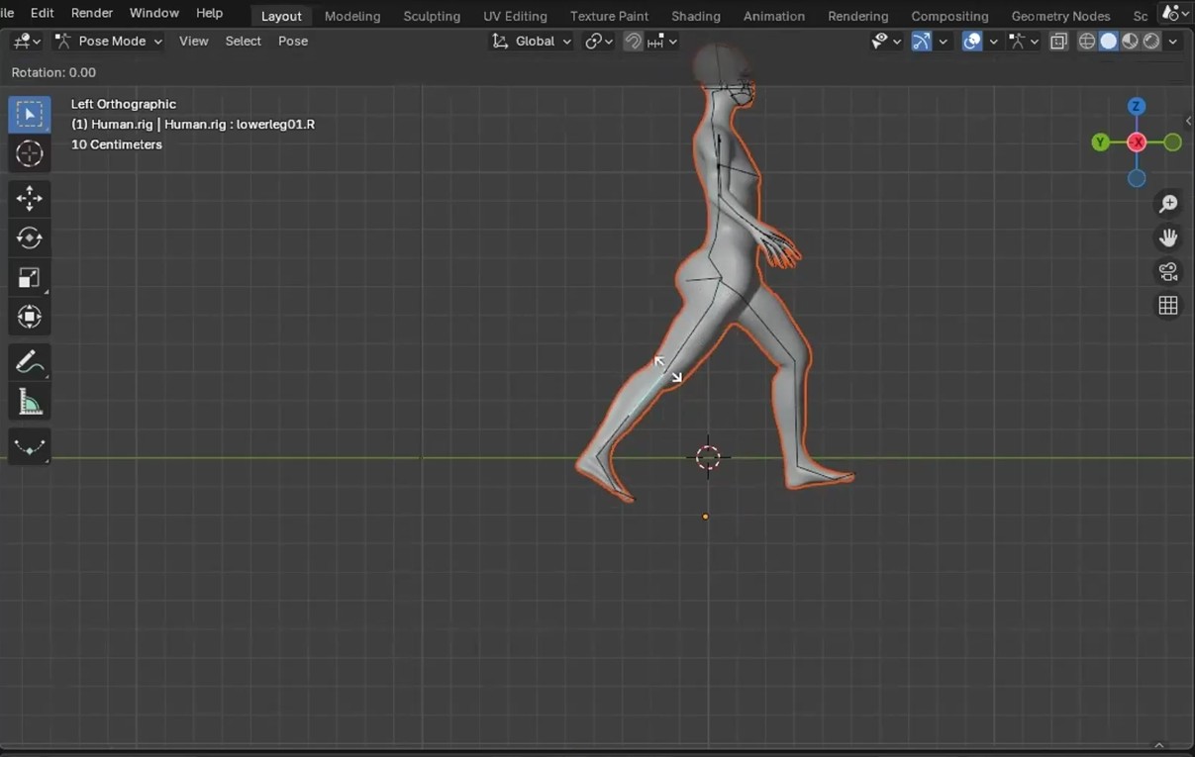This screenshot has width=1195, height=757.
Task: Toggle the snapping magnet button
Action: coord(633,42)
